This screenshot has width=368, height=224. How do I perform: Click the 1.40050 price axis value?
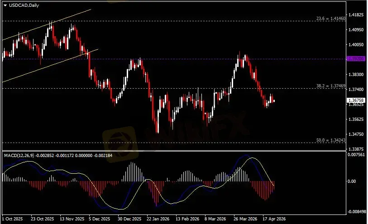pos(356,44)
